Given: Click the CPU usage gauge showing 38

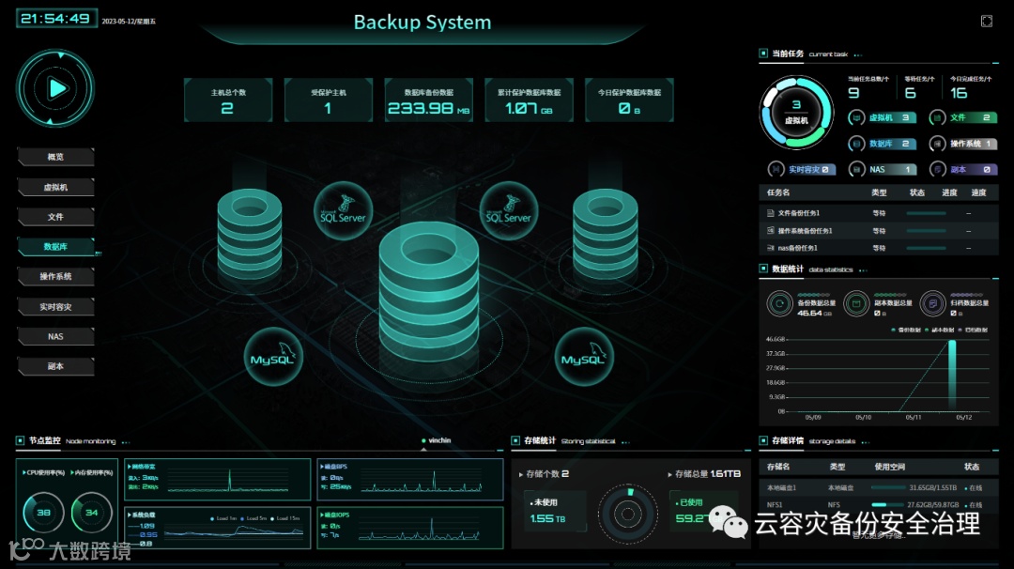Looking at the screenshot, I should (43, 512).
